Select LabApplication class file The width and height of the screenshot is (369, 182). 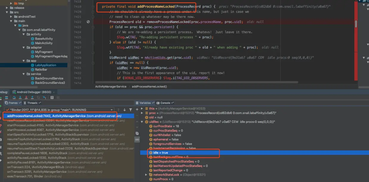pyautogui.click(x=43, y=65)
